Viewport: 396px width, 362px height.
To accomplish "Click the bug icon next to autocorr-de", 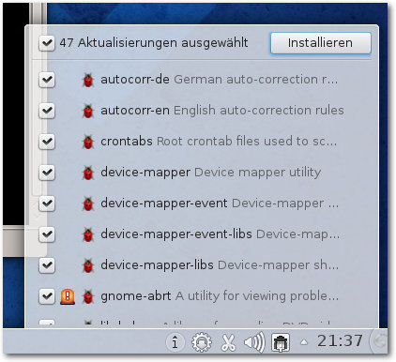I will pos(88,80).
